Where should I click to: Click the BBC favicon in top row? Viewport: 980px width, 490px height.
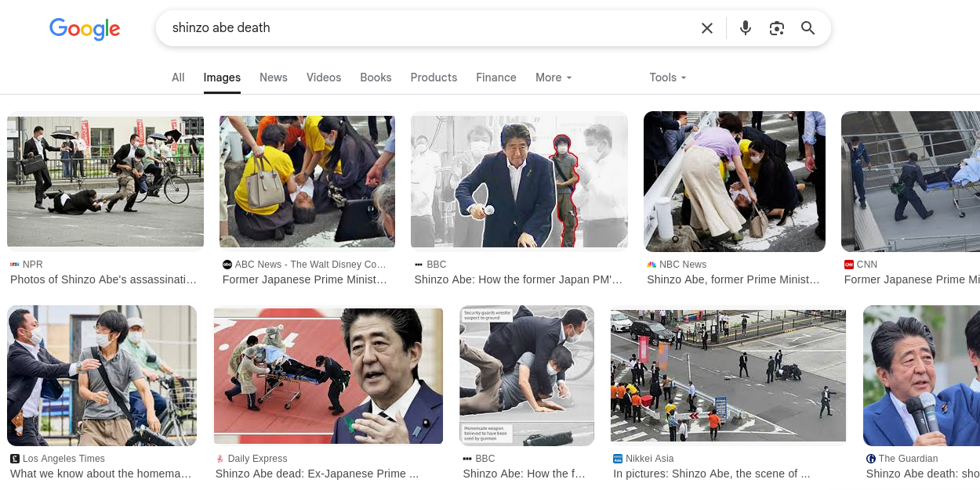(x=419, y=265)
